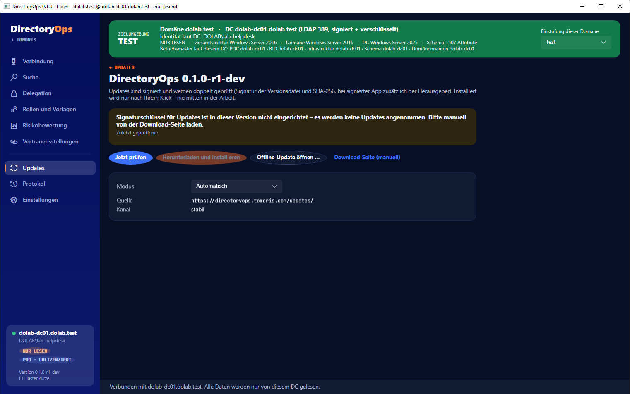Click dolab-dc01.dolab.test in the connection card
Viewport: 630px width, 394px height.
(48, 333)
